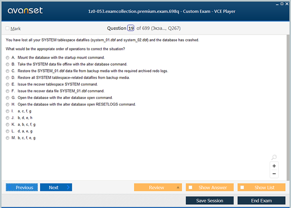Viewport: 291px width, 208px height.
Task: Pick answer M b, c, f, e, g
Action: coord(7,138)
